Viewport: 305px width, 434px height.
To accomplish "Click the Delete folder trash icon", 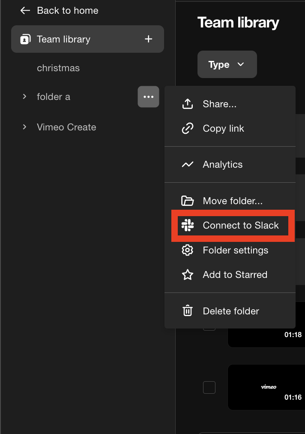I will pos(187,311).
